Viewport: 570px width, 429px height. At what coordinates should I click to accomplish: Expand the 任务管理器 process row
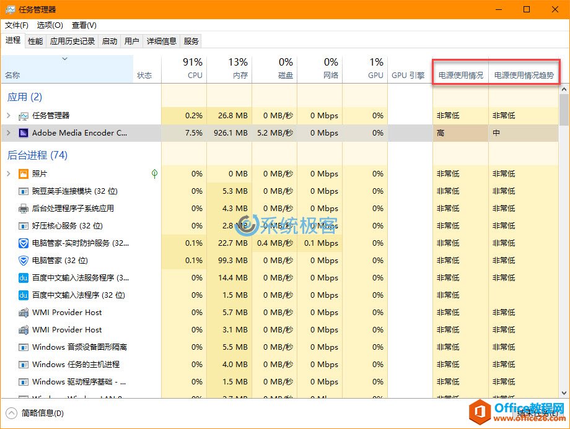pos(9,116)
